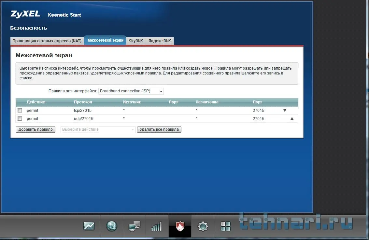This screenshot has height=240, width=369.
Task: Tick the checkbox for udp/27015 rule
Action: 20,119
